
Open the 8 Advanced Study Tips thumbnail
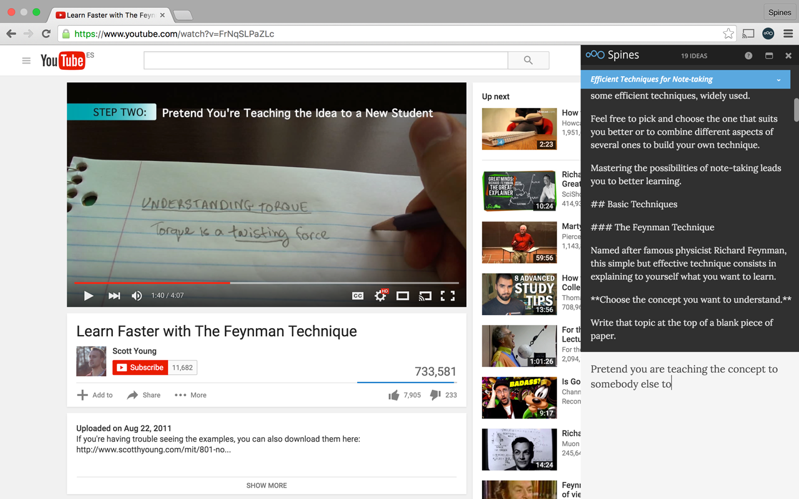pyautogui.click(x=519, y=294)
